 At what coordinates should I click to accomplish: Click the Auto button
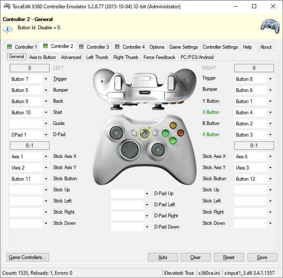tap(163, 257)
